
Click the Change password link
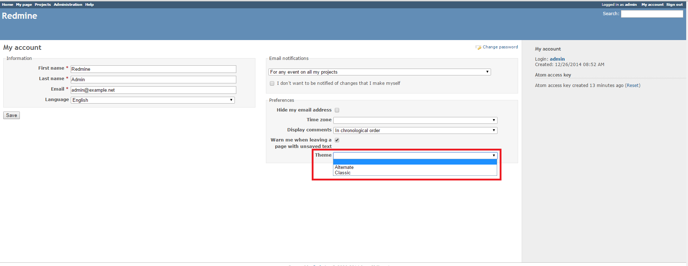(500, 47)
